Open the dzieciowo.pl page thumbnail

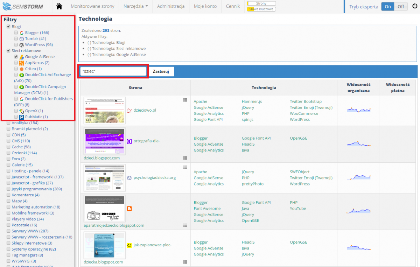pyautogui.click(x=105, y=110)
